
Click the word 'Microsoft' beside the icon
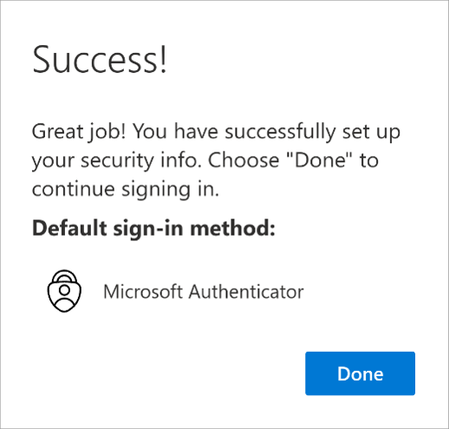point(143,291)
